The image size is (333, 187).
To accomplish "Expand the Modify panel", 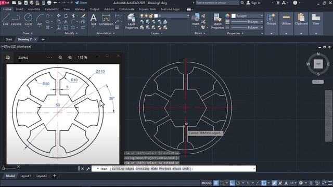I will [x=71, y=33].
